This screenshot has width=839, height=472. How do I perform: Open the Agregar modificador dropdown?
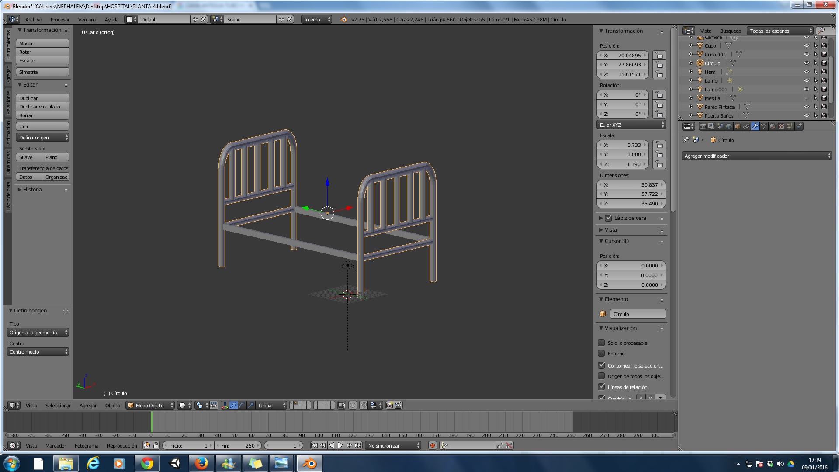click(756, 156)
